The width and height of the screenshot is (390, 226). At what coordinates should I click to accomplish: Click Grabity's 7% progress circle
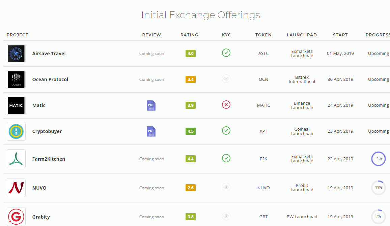point(379,217)
